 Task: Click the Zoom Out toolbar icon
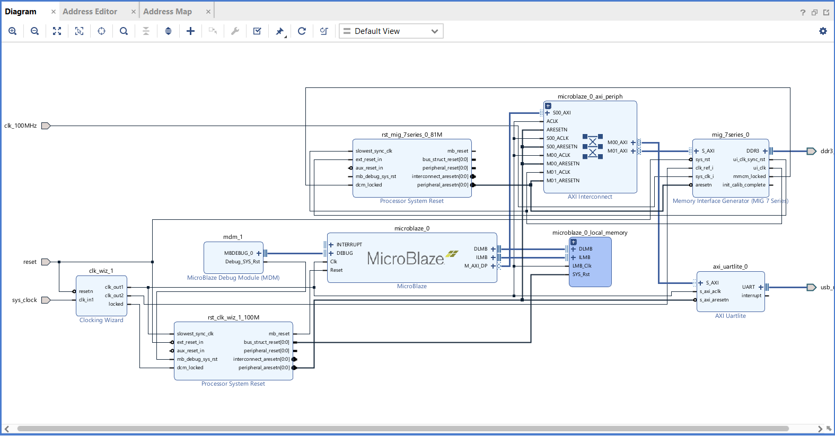[35, 31]
